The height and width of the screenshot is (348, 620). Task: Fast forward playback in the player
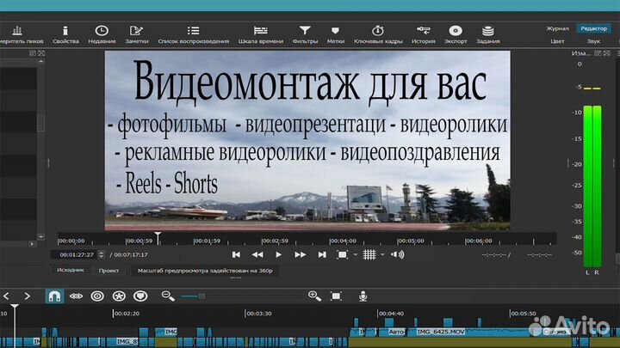coord(301,255)
